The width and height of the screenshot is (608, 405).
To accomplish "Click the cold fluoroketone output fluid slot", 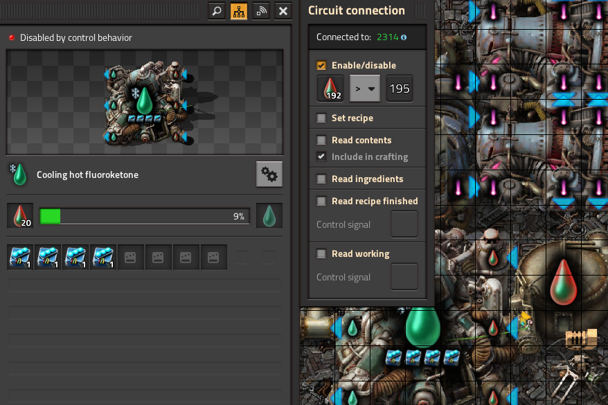I will pyautogui.click(x=269, y=216).
